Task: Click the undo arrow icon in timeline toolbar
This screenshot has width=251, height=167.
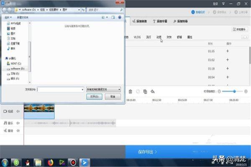Action: click(x=152, y=91)
